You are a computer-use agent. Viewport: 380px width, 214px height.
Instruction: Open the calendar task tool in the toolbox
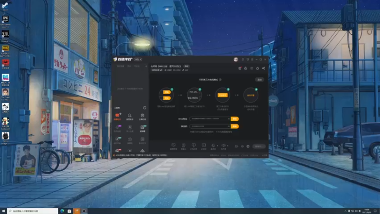(142, 117)
